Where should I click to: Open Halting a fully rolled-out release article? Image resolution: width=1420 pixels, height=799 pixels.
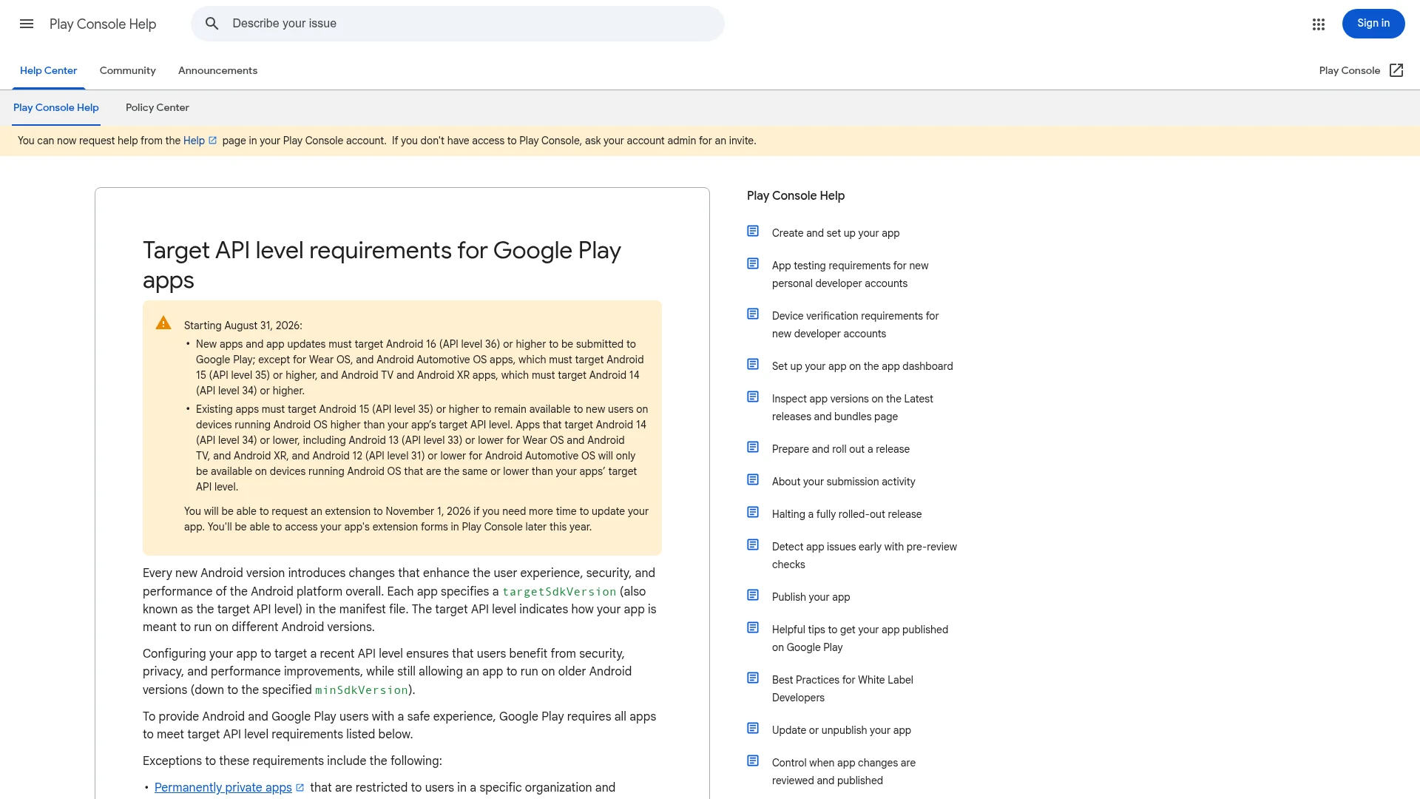point(847,514)
